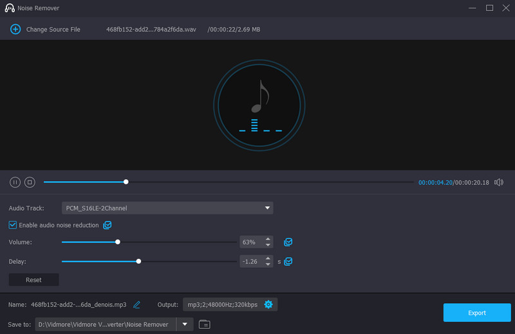Stop the audio preview
This screenshot has width=515, height=334.
pos(30,182)
